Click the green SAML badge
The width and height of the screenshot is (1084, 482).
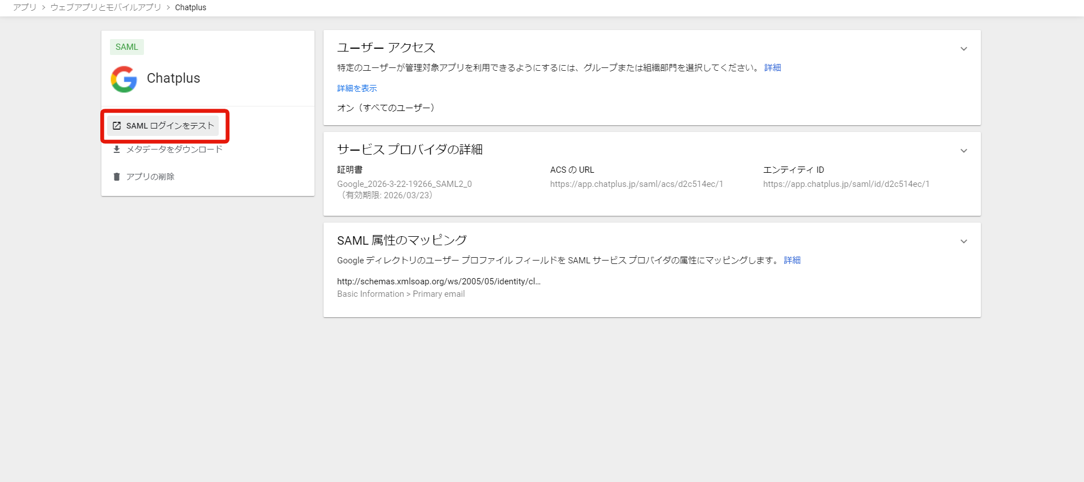click(127, 47)
